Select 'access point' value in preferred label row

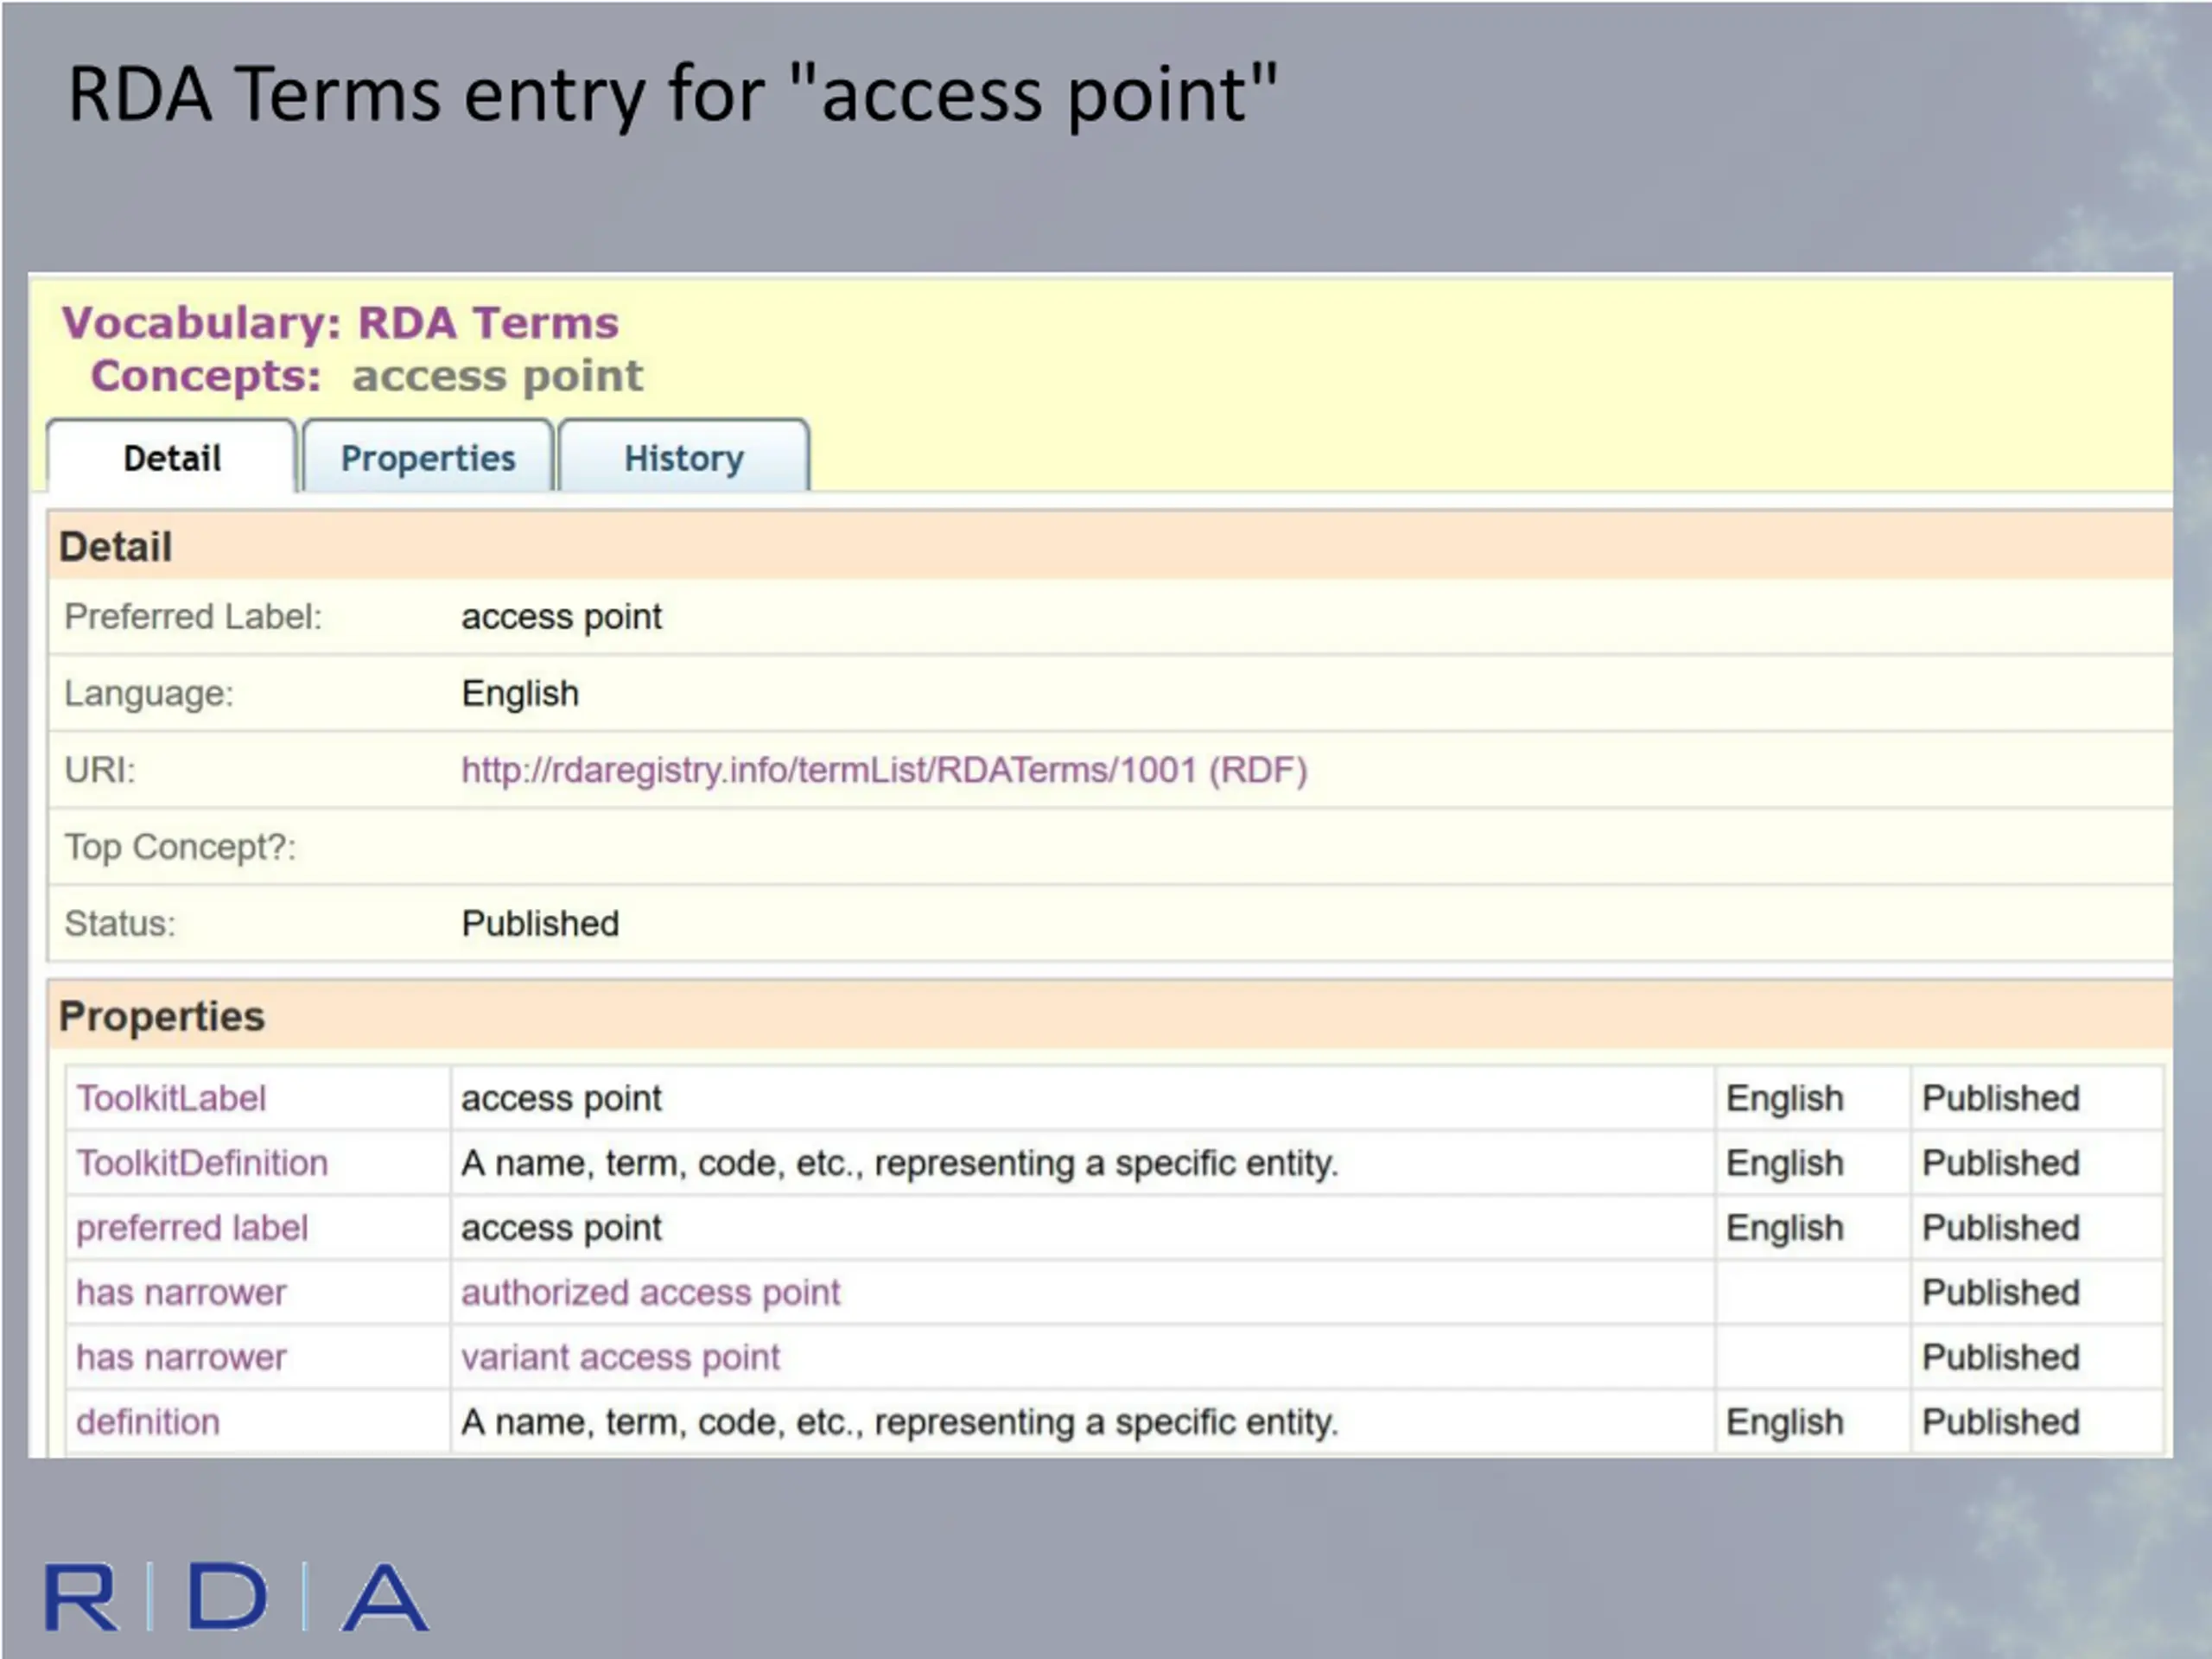(x=561, y=1228)
